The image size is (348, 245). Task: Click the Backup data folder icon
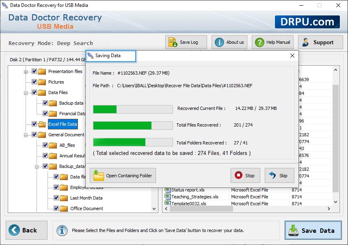coord(53,103)
